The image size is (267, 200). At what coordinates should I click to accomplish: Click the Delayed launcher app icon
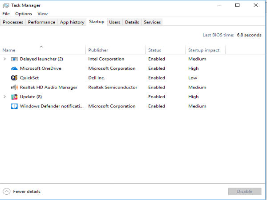[14, 59]
